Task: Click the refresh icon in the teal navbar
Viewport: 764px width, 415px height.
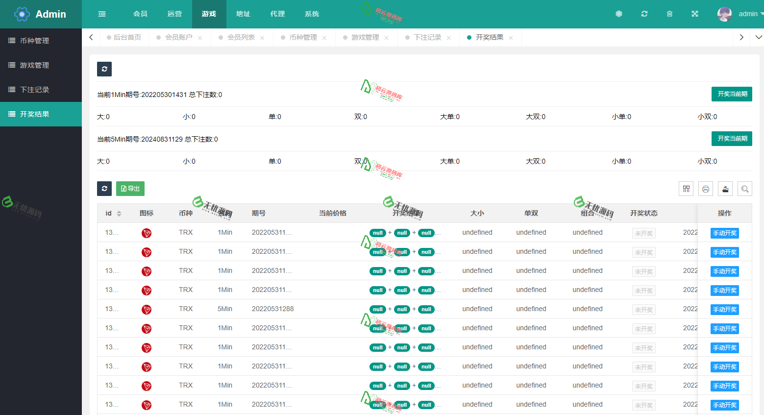Action: tap(644, 14)
